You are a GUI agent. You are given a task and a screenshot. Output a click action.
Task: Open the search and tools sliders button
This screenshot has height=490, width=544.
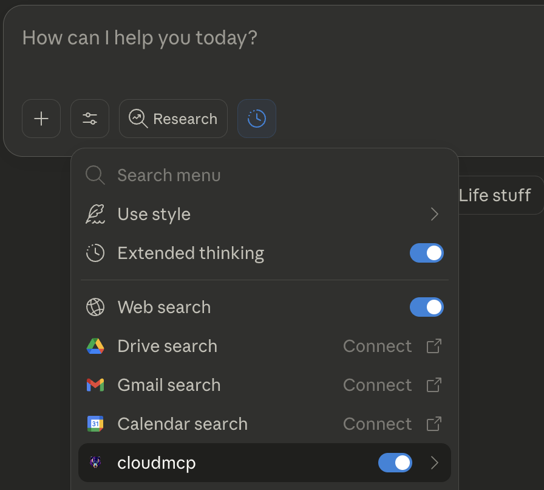(x=90, y=119)
